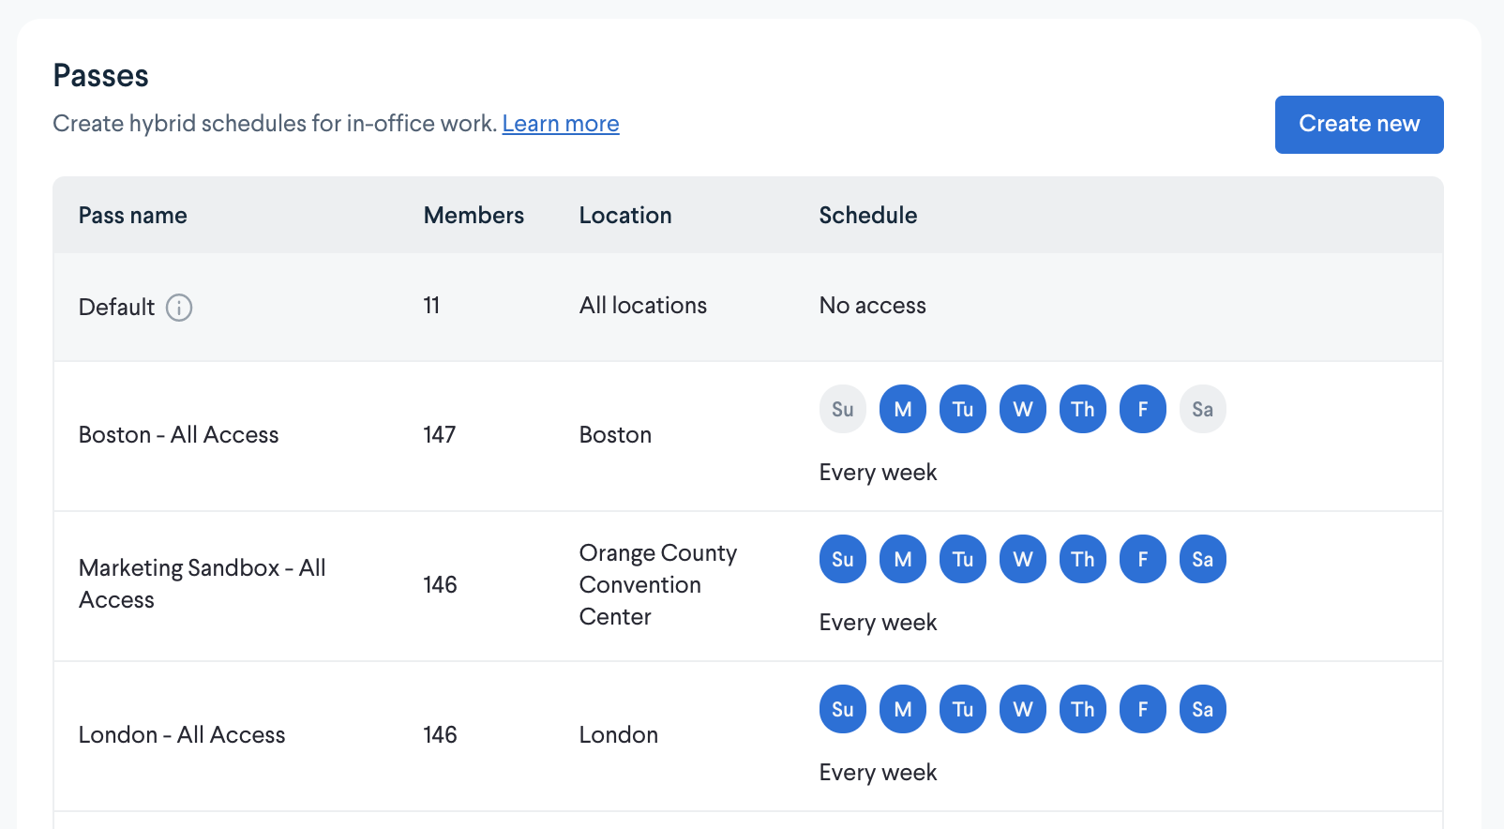
Task: Click the 11 members count for Default
Action: pyautogui.click(x=431, y=305)
